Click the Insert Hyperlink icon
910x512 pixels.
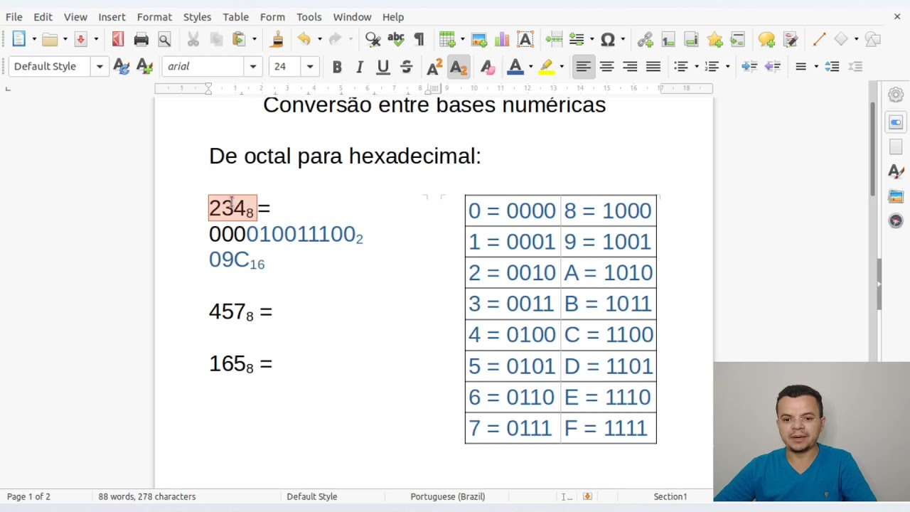coord(646,39)
